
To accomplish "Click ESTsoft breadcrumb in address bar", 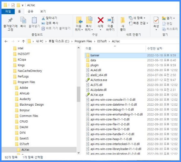I will [102, 41].
